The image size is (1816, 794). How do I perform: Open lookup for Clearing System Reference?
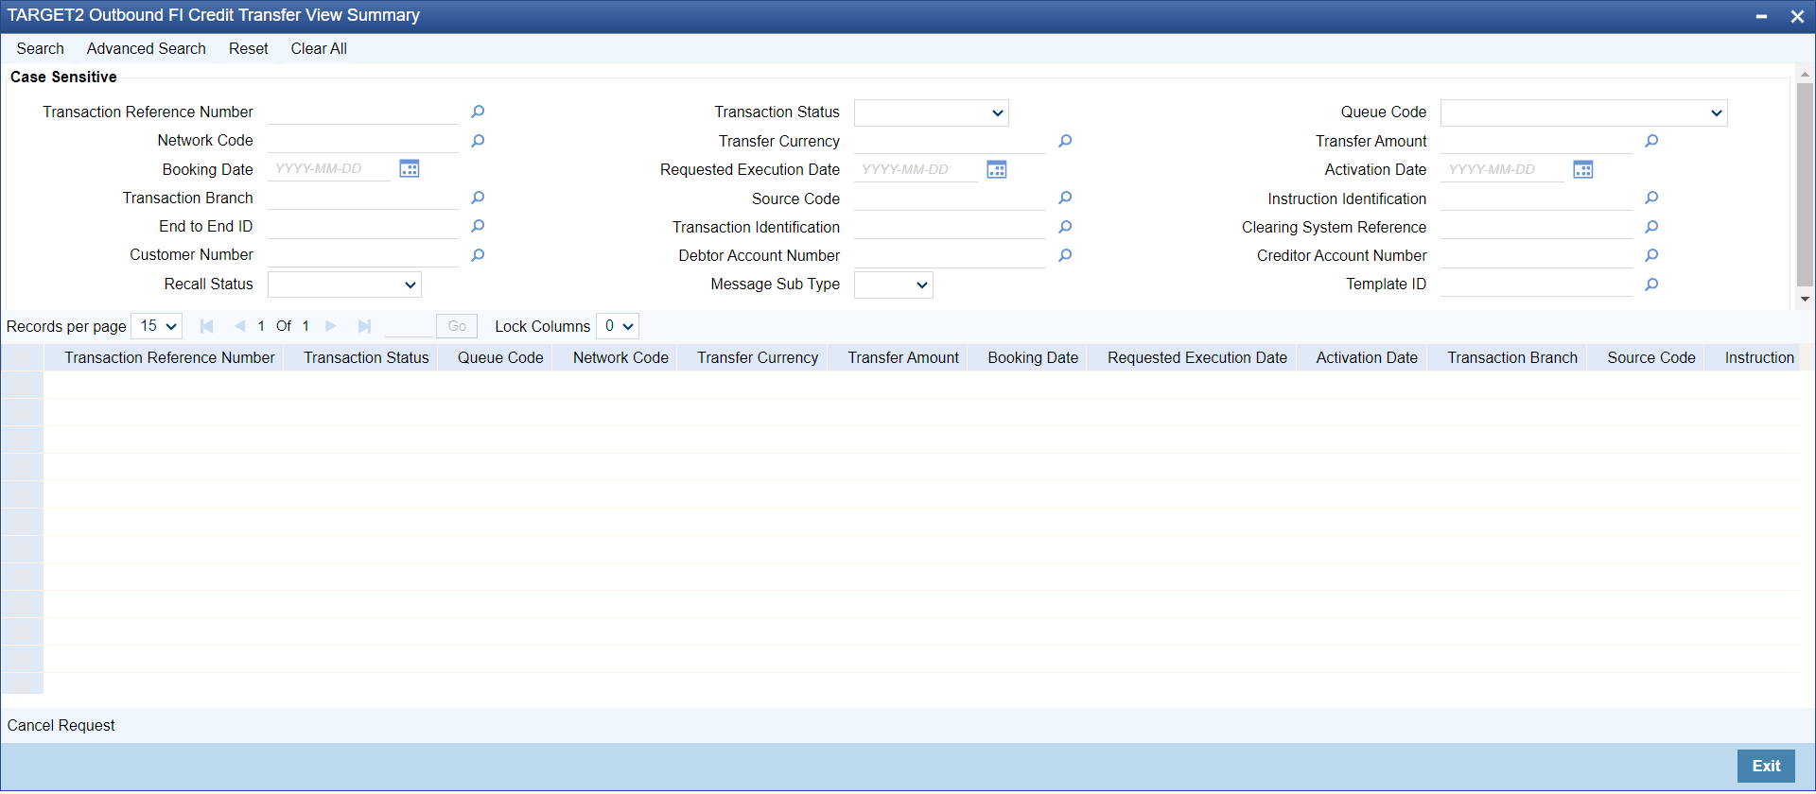pyautogui.click(x=1651, y=227)
